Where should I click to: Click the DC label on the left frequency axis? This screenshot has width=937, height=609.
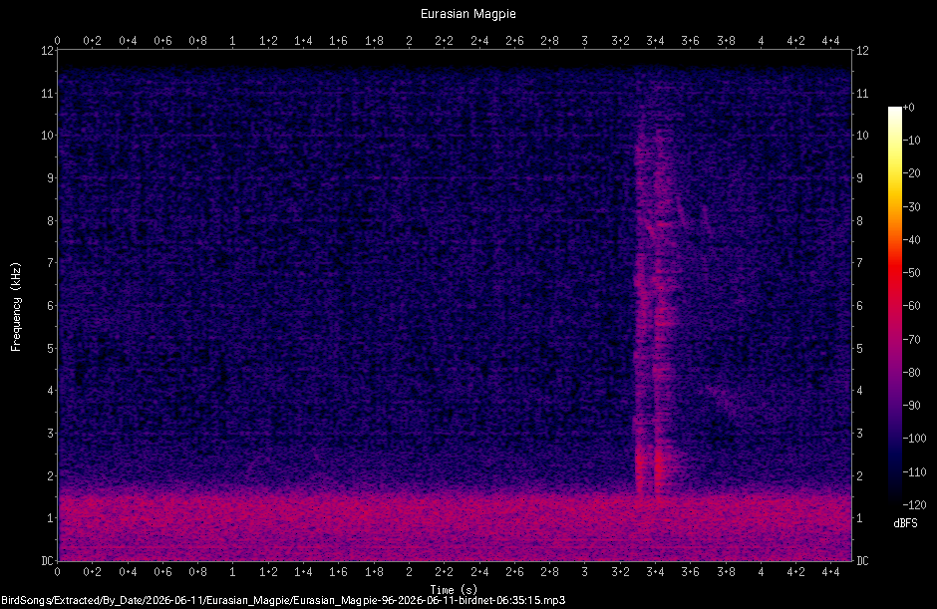pyautogui.click(x=47, y=560)
